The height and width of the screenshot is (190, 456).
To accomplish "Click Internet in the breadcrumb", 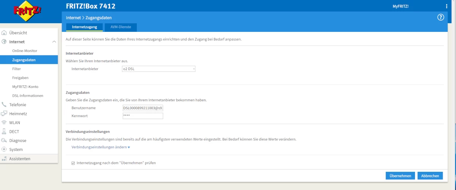I will pyautogui.click(x=73, y=17).
